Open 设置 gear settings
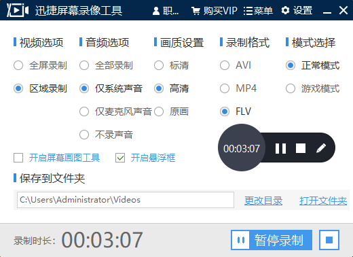 tap(297, 10)
